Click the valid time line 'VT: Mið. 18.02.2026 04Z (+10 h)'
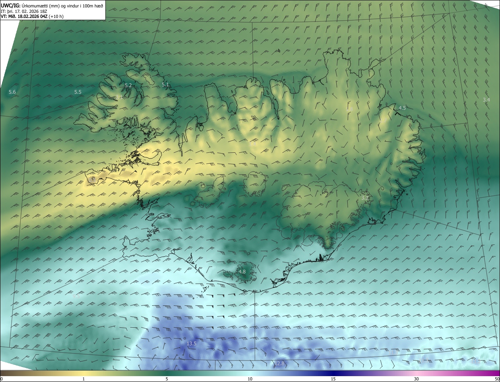This screenshot has width=500, height=382. [x=32, y=16]
